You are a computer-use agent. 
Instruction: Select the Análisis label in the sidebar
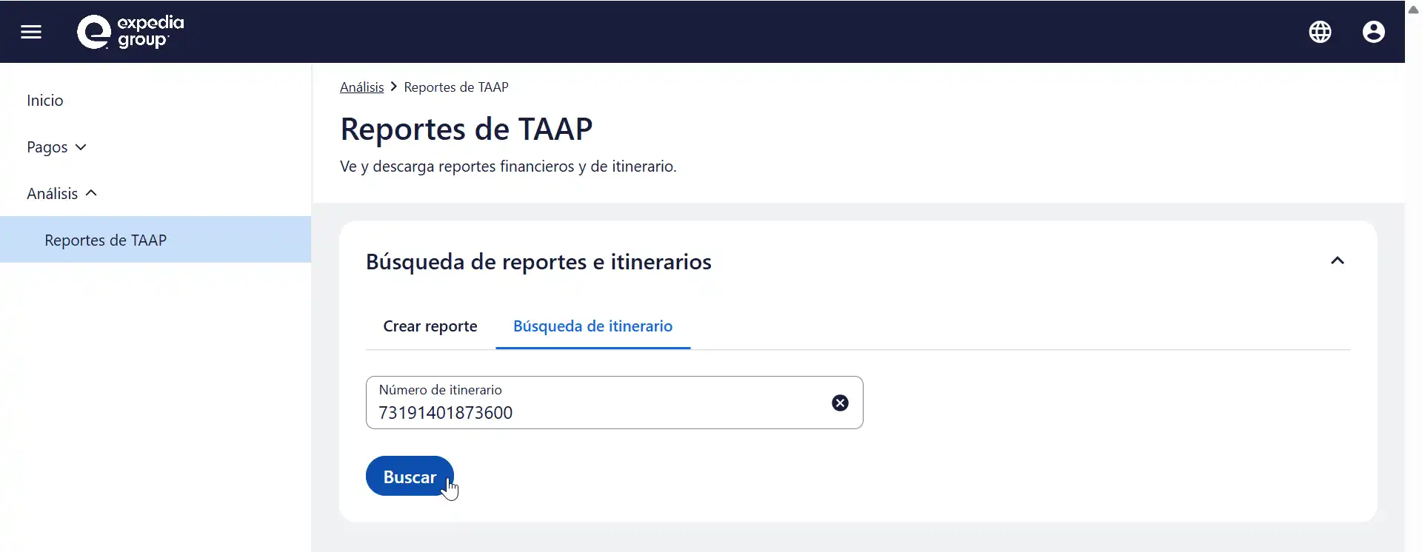point(52,194)
